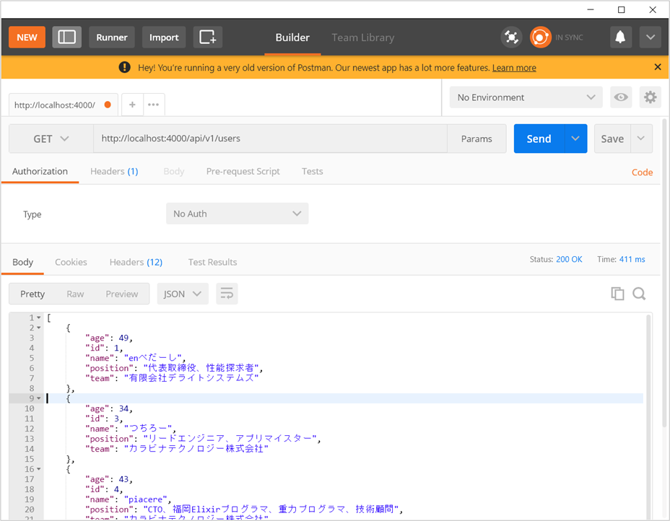
Task: Select the http://localhost:4000/ request tab
Action: click(63, 105)
